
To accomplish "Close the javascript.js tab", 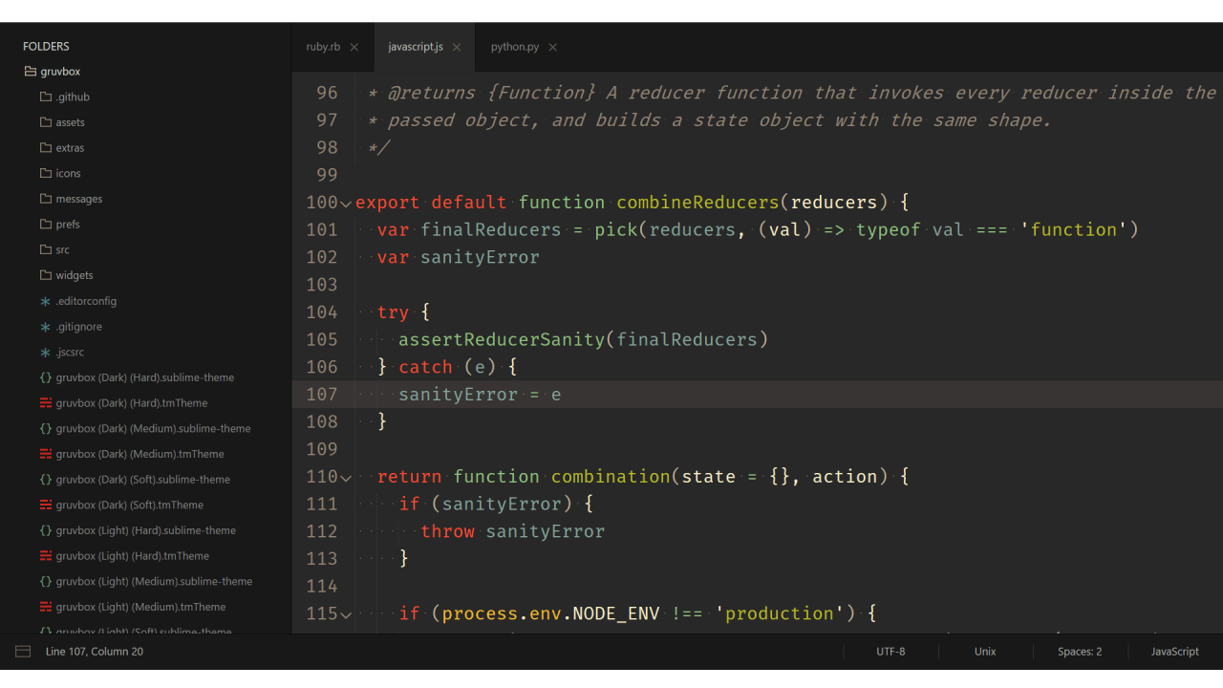I will click(x=457, y=47).
